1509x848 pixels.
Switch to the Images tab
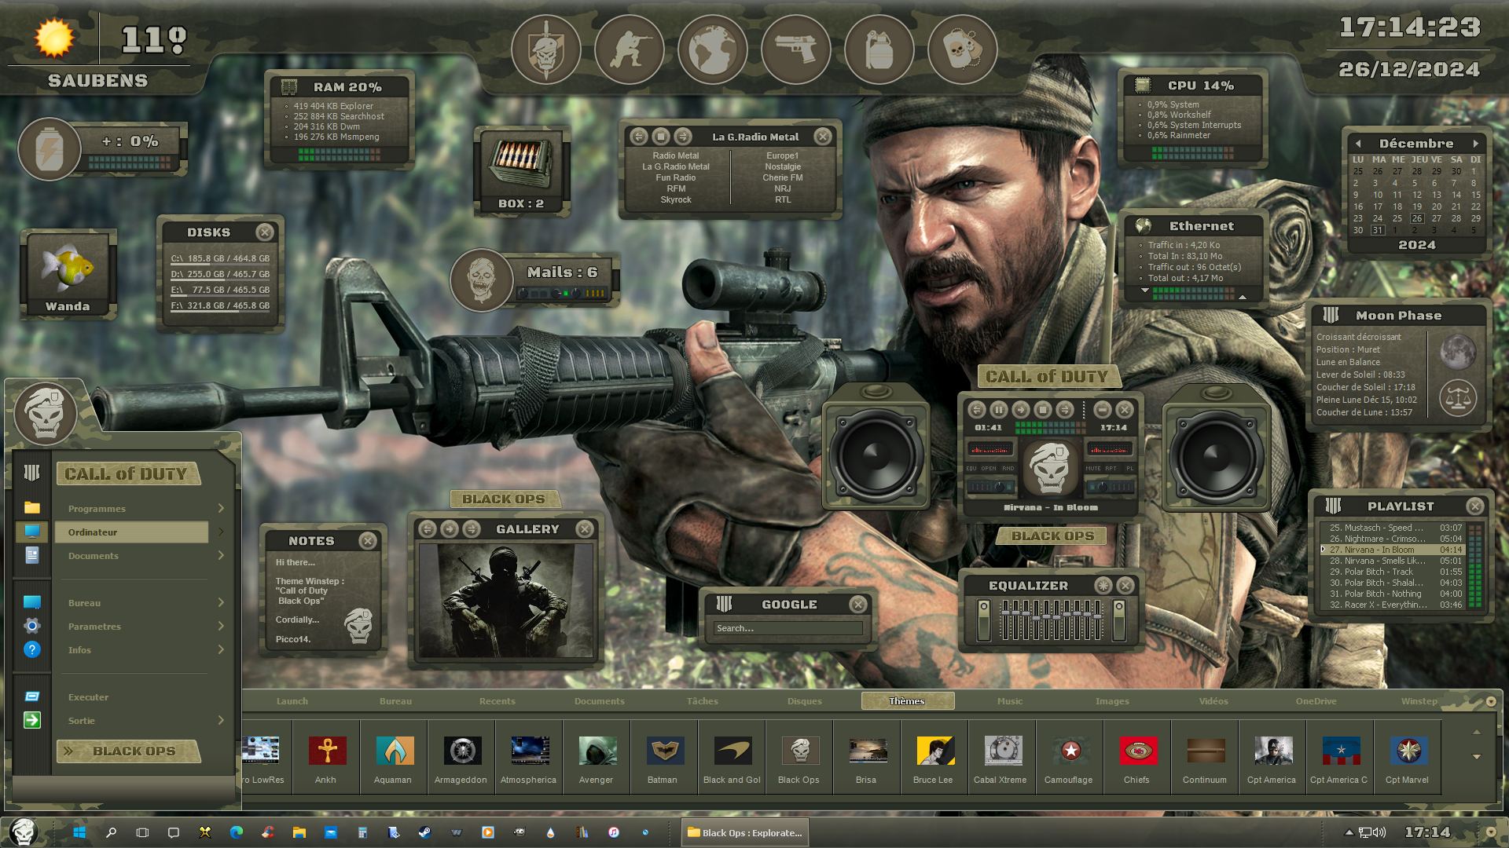[x=1112, y=701]
